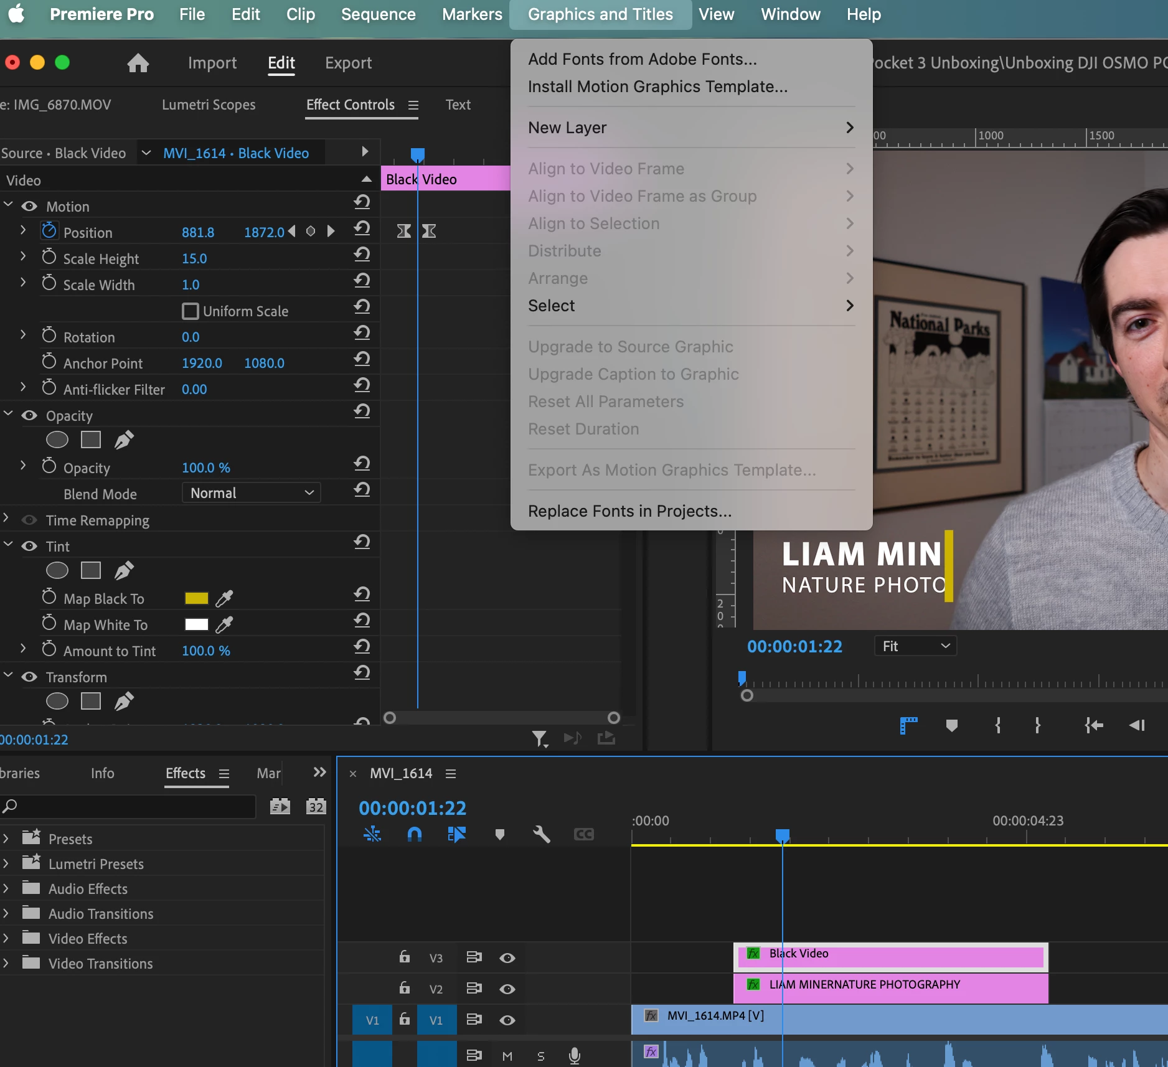Switch to Lumetri Scopes tab
The height and width of the screenshot is (1067, 1168).
tap(209, 105)
